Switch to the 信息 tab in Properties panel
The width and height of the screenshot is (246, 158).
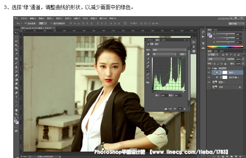click(x=164, y=40)
